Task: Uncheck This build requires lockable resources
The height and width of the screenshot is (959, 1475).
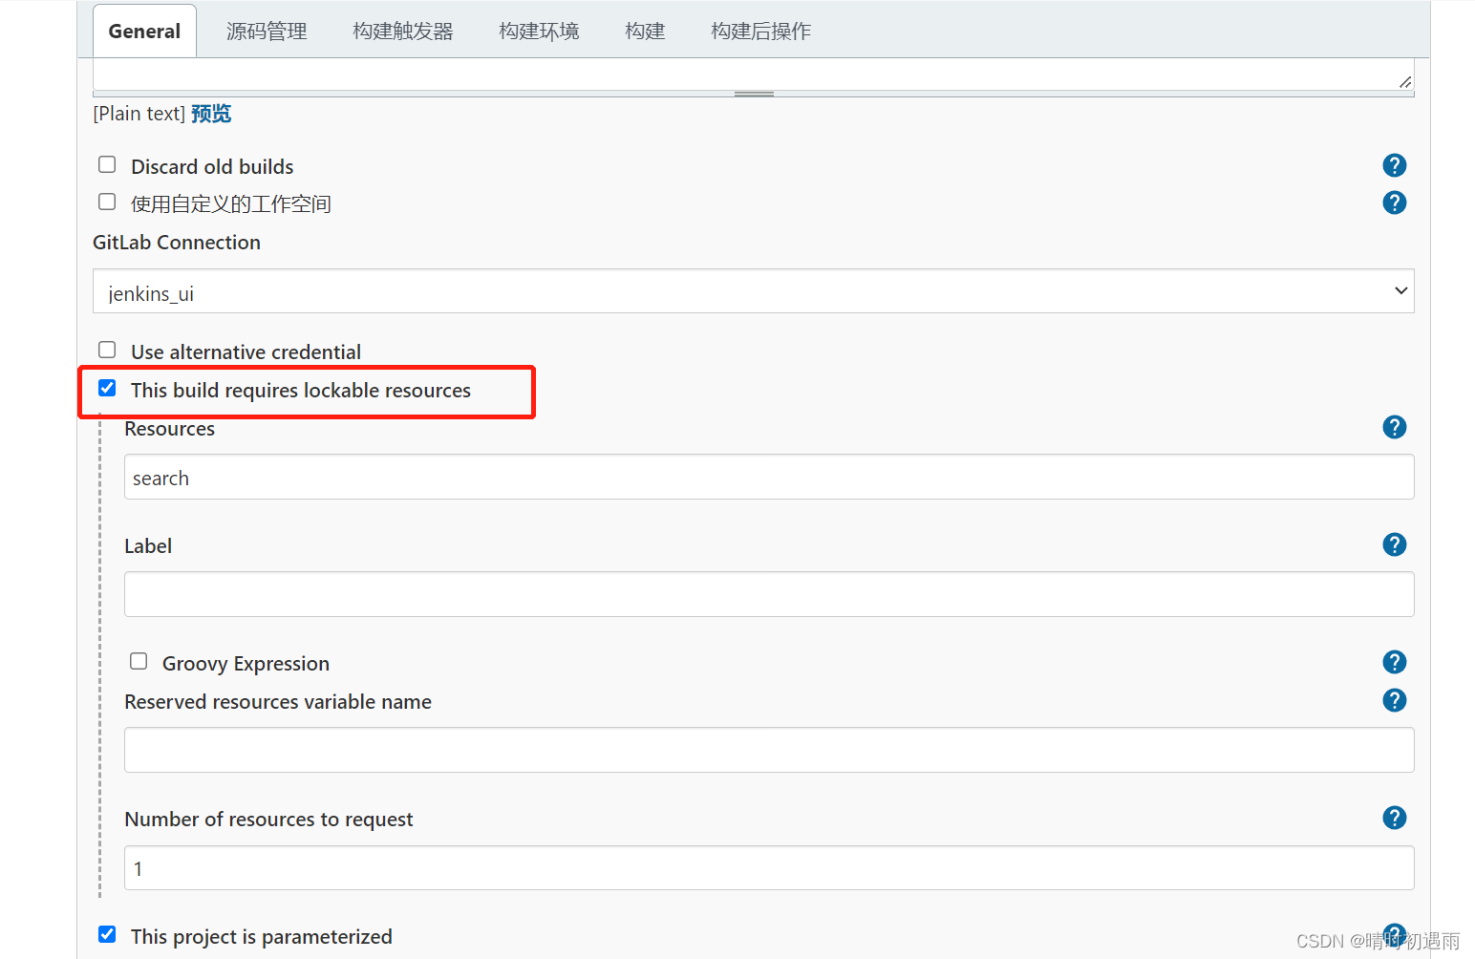Action: point(107,388)
